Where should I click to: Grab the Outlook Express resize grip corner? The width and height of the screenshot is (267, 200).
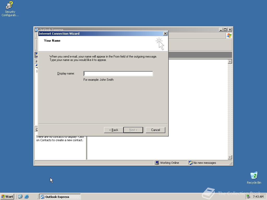pyautogui.click(x=231, y=164)
